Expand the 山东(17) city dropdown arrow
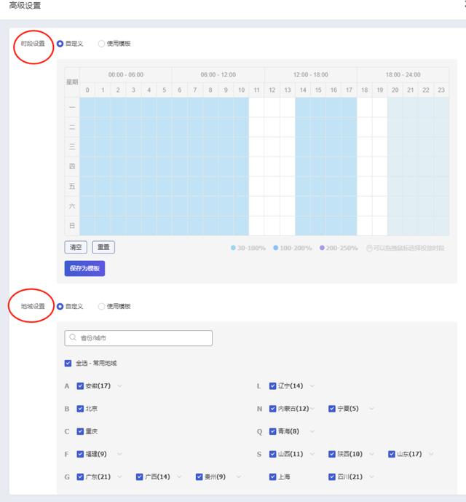The image size is (466, 502). 431,454
